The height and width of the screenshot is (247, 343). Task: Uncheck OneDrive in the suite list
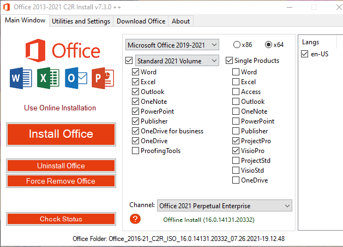(x=135, y=141)
